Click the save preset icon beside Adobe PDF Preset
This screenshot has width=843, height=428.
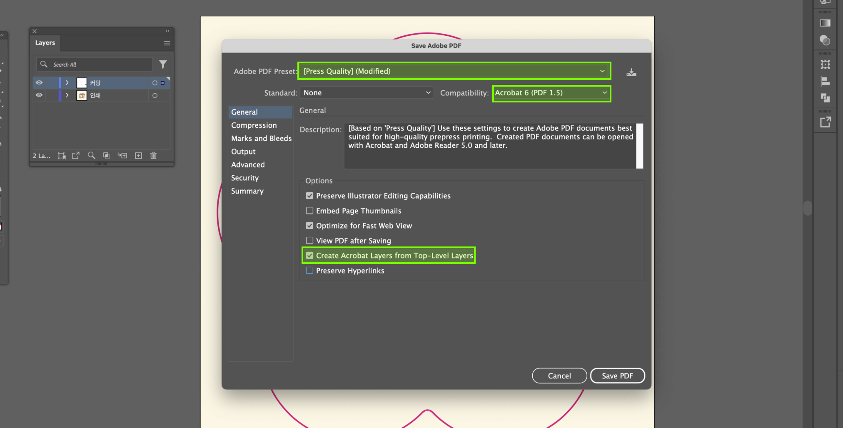tap(631, 72)
